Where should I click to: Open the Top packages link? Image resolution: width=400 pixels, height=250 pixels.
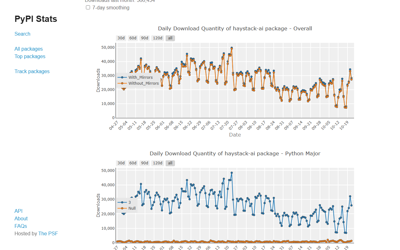30,56
